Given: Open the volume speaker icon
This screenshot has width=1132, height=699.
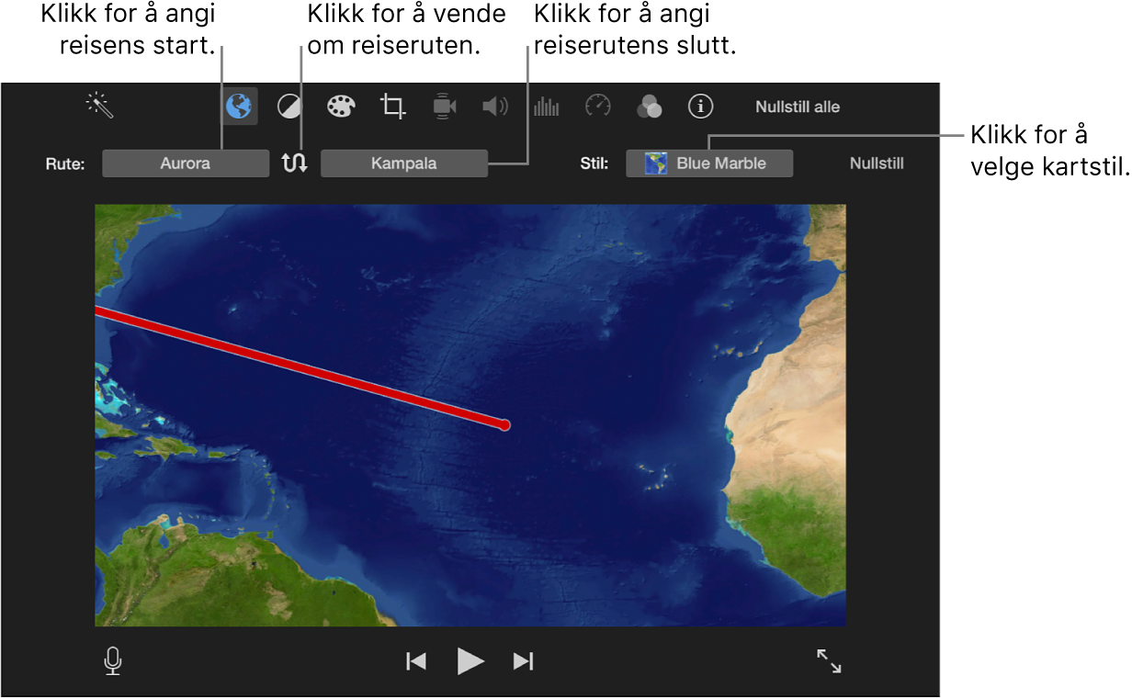Looking at the screenshot, I should [495, 107].
